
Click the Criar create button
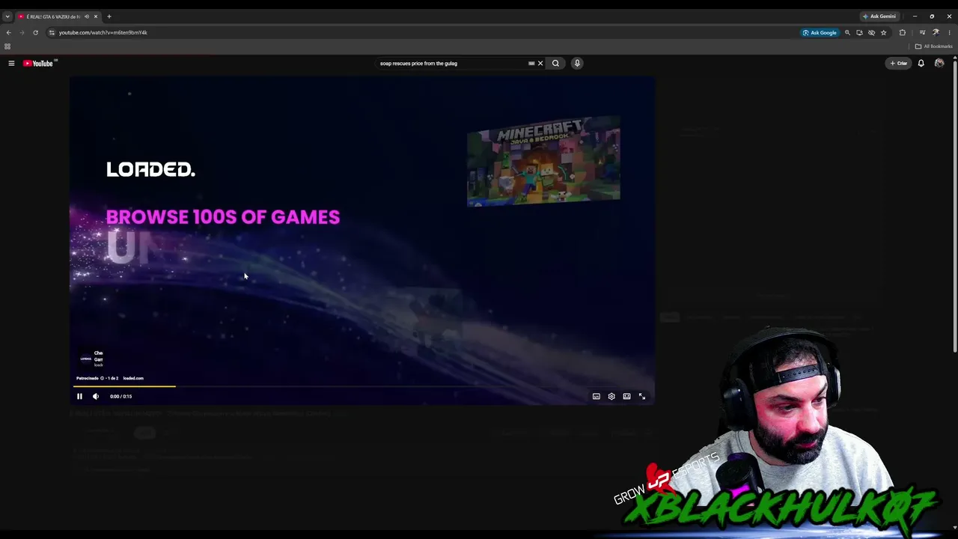click(898, 63)
